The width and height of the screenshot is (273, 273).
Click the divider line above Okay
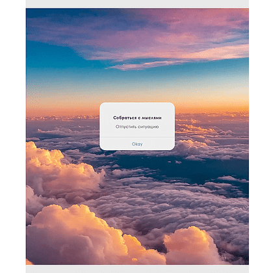pyautogui.click(x=137, y=137)
